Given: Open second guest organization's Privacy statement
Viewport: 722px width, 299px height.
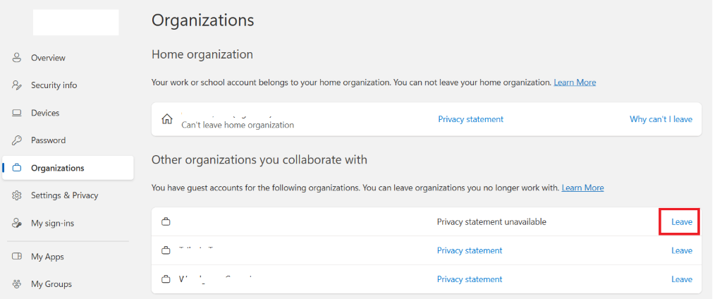Looking at the screenshot, I should click(x=470, y=250).
